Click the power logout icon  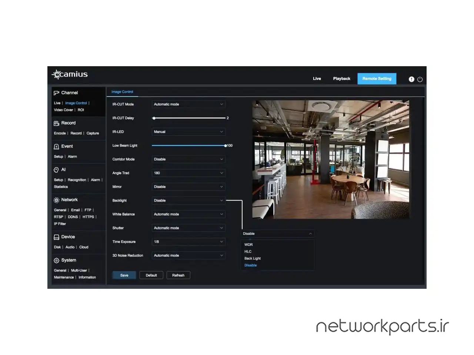[420, 79]
